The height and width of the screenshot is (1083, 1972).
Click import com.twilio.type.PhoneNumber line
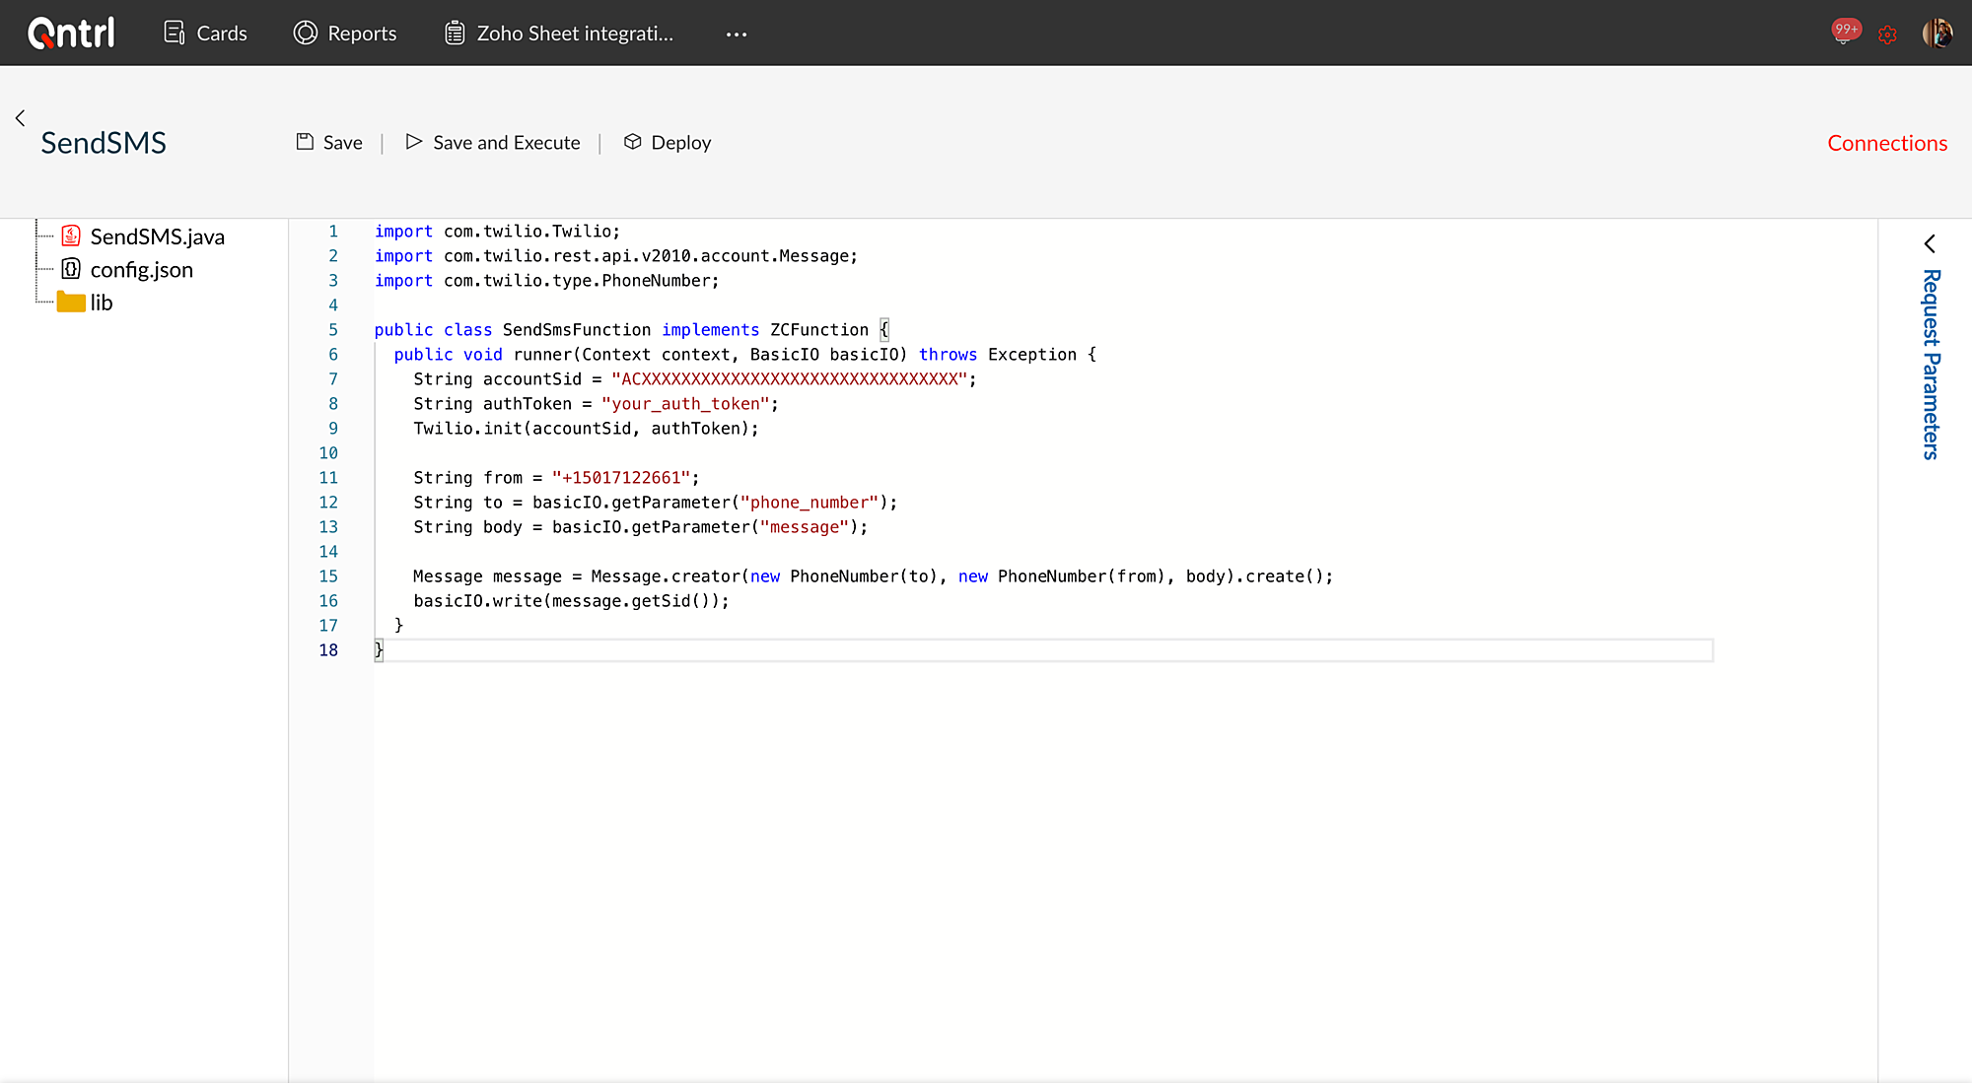546,281
